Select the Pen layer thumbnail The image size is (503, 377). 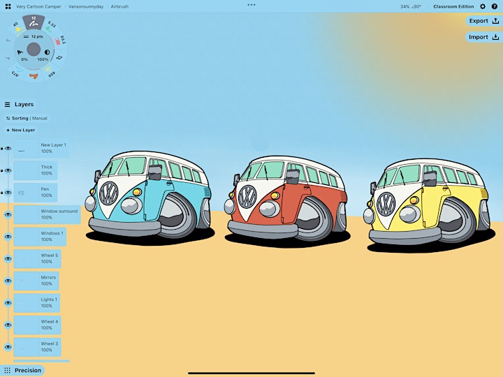[27, 193]
